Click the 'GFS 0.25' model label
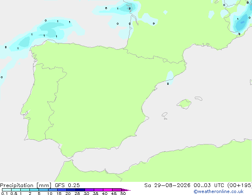252x195 pixels. 67,185
